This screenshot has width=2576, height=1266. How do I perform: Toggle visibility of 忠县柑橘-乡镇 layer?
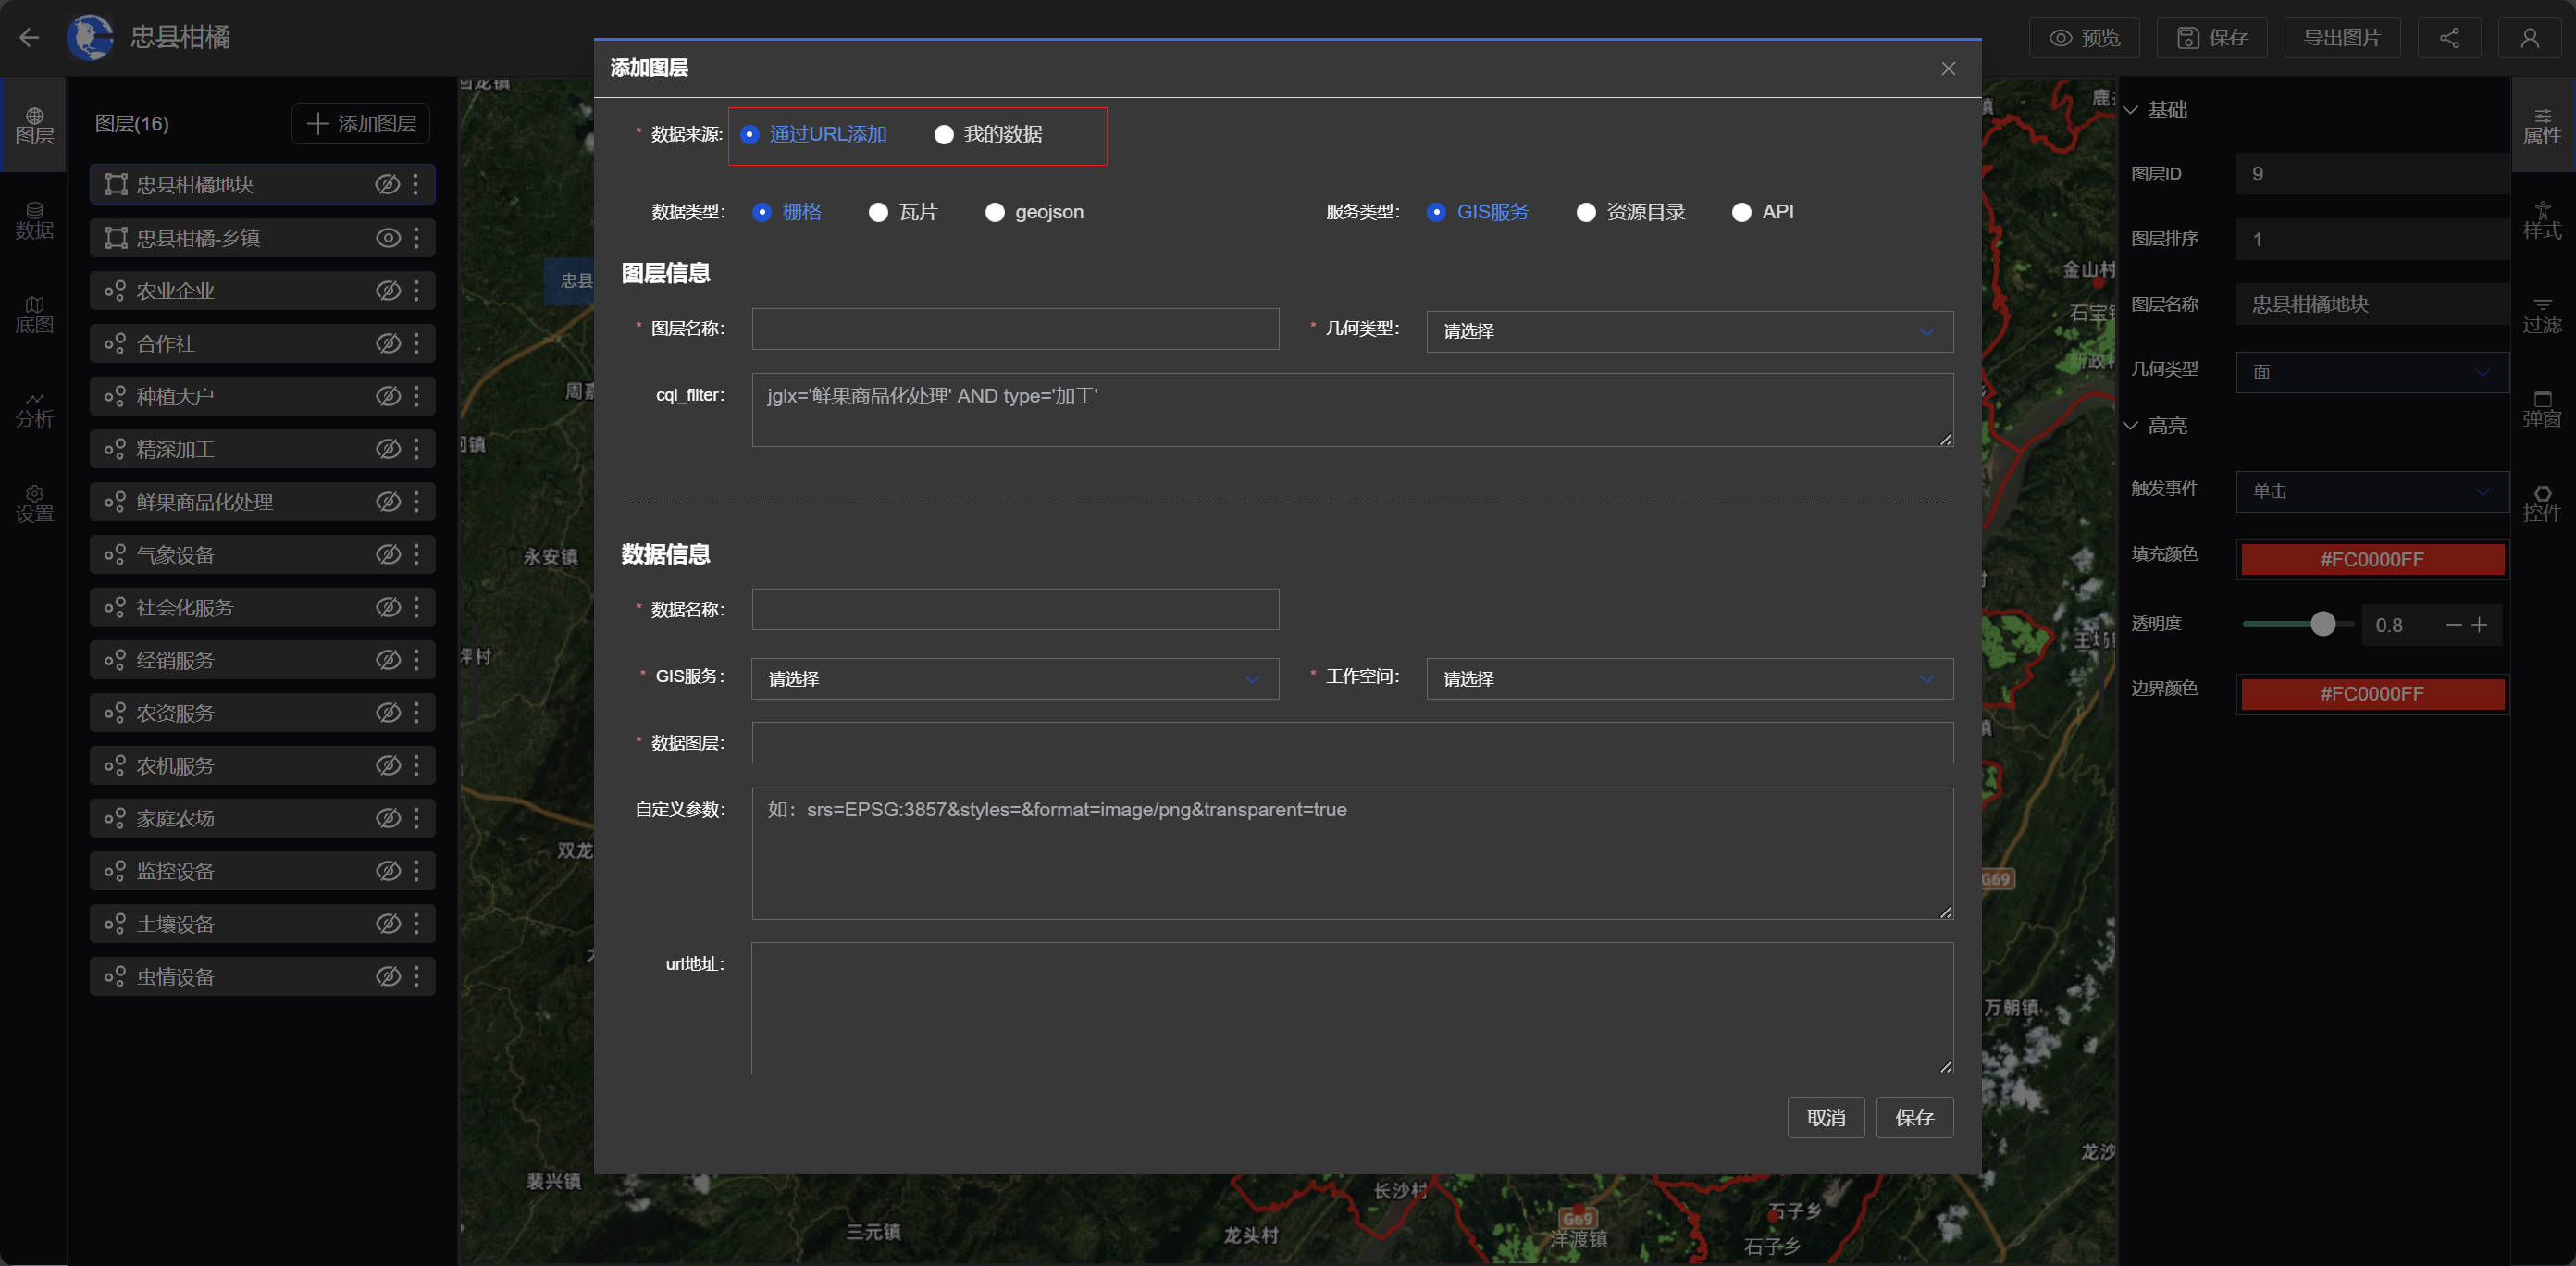(x=388, y=238)
